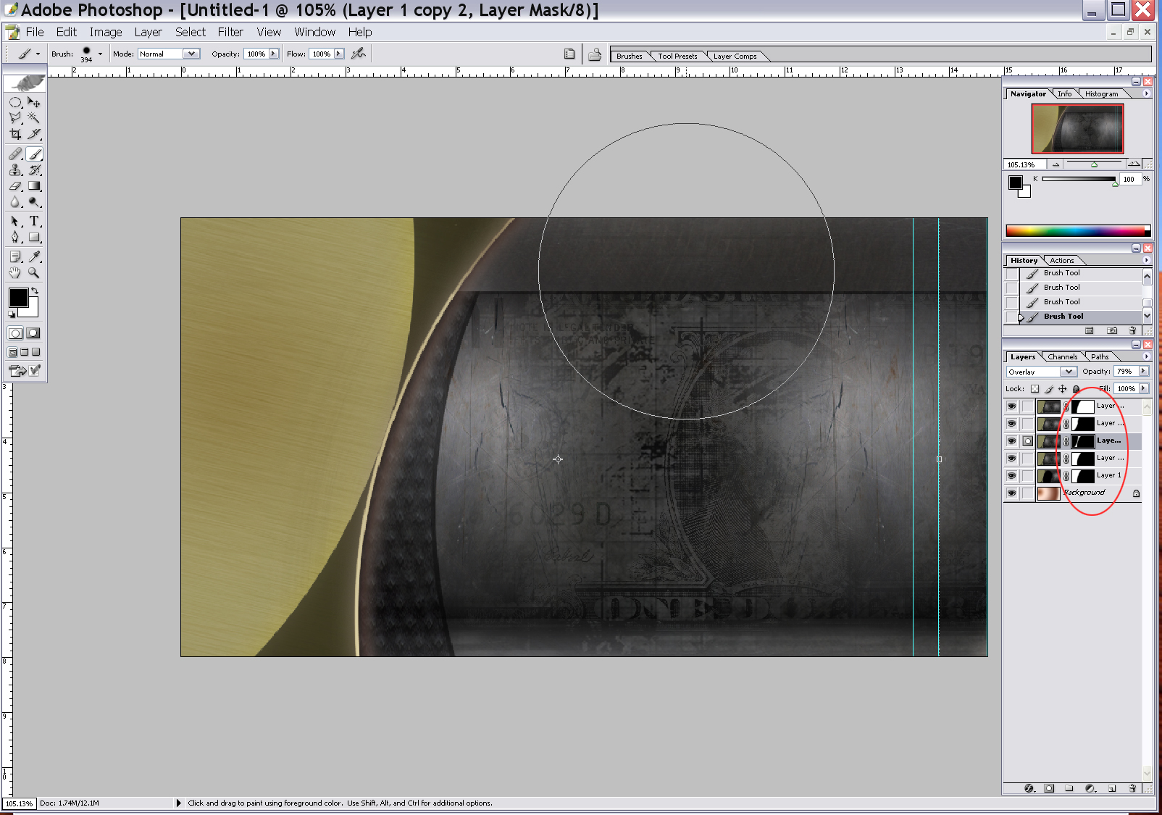This screenshot has width=1162, height=815.
Task: Switch to Quick Mask mode
Action: pyautogui.click(x=33, y=333)
